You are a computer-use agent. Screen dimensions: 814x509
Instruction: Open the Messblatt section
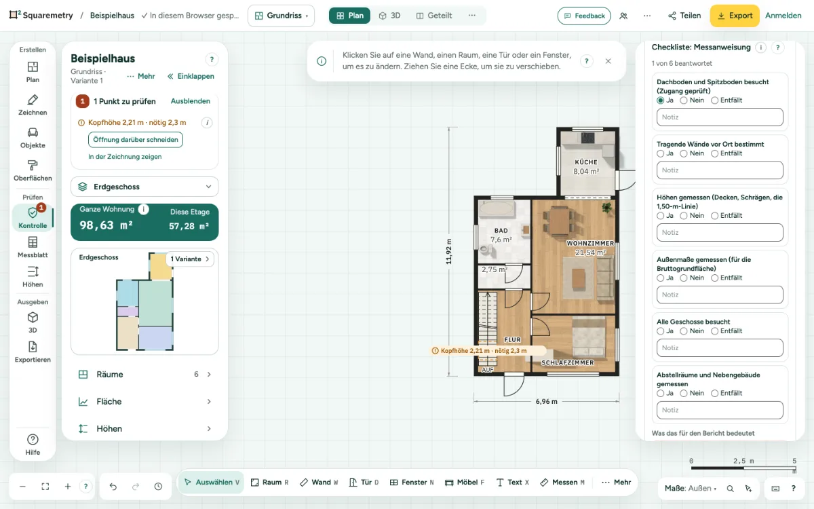[x=33, y=247]
